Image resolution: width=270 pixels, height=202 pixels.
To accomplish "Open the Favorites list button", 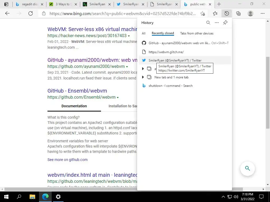I will click(x=215, y=13).
